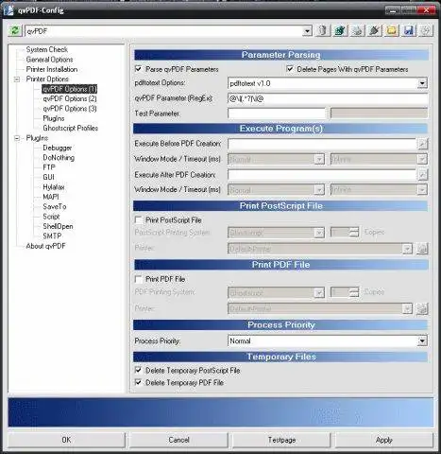Select the Script plugin
Viewport: 441px width, 454px height.
(x=51, y=217)
